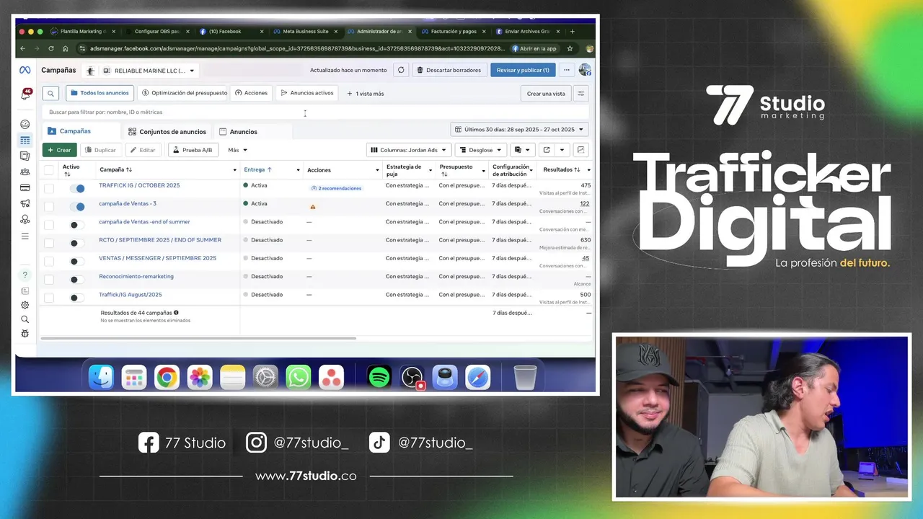
Task: Activate campaña de Ventas -end of summer
Action: [x=77, y=225]
